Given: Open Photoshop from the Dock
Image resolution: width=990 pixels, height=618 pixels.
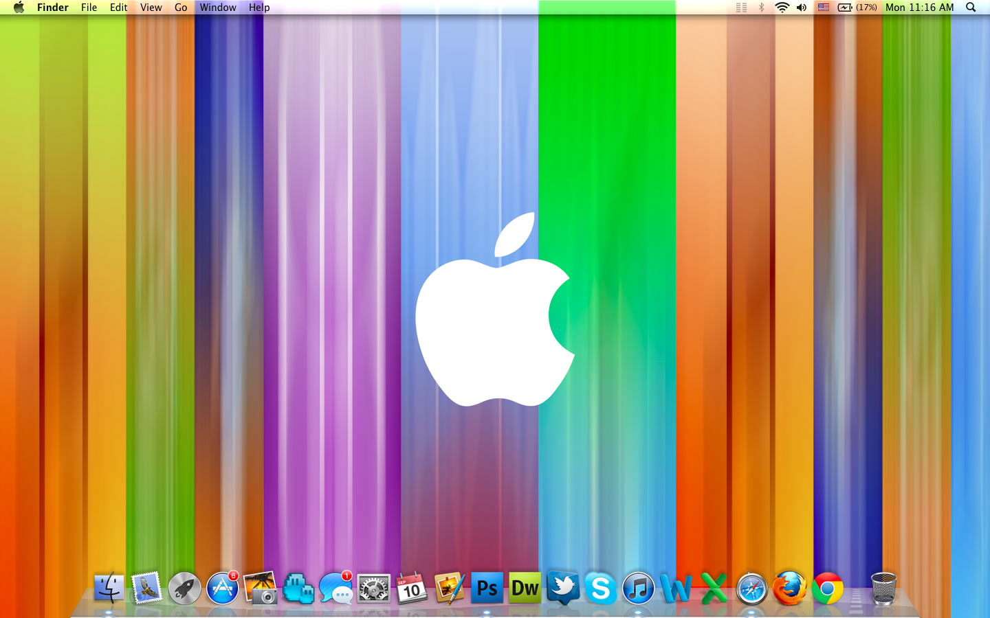Looking at the screenshot, I should point(487,588).
